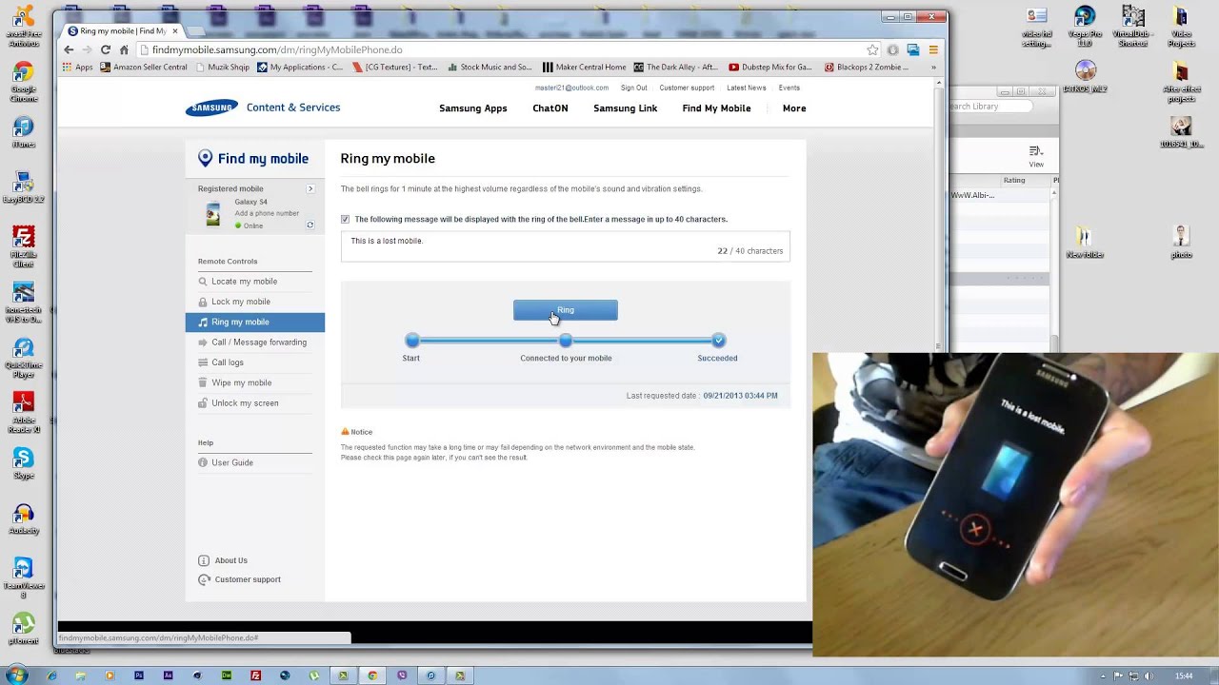This screenshot has width=1219, height=685.
Task: Open uTorrent from the taskbar
Action: click(314, 675)
